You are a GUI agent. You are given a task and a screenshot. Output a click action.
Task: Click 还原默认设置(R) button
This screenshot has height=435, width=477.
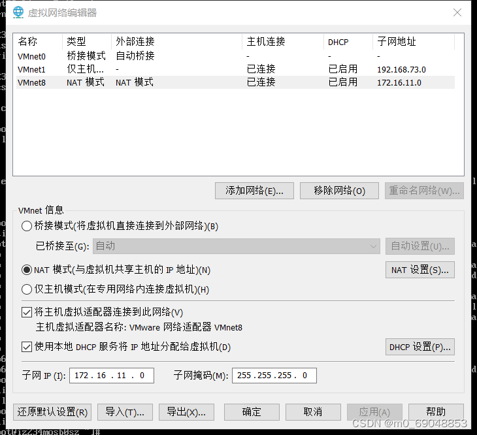click(52, 412)
